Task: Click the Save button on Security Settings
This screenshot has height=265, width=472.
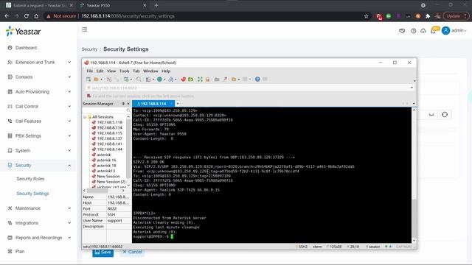Action: click(103, 252)
